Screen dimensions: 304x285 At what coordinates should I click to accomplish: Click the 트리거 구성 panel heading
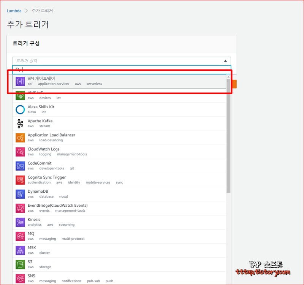pos(26,43)
